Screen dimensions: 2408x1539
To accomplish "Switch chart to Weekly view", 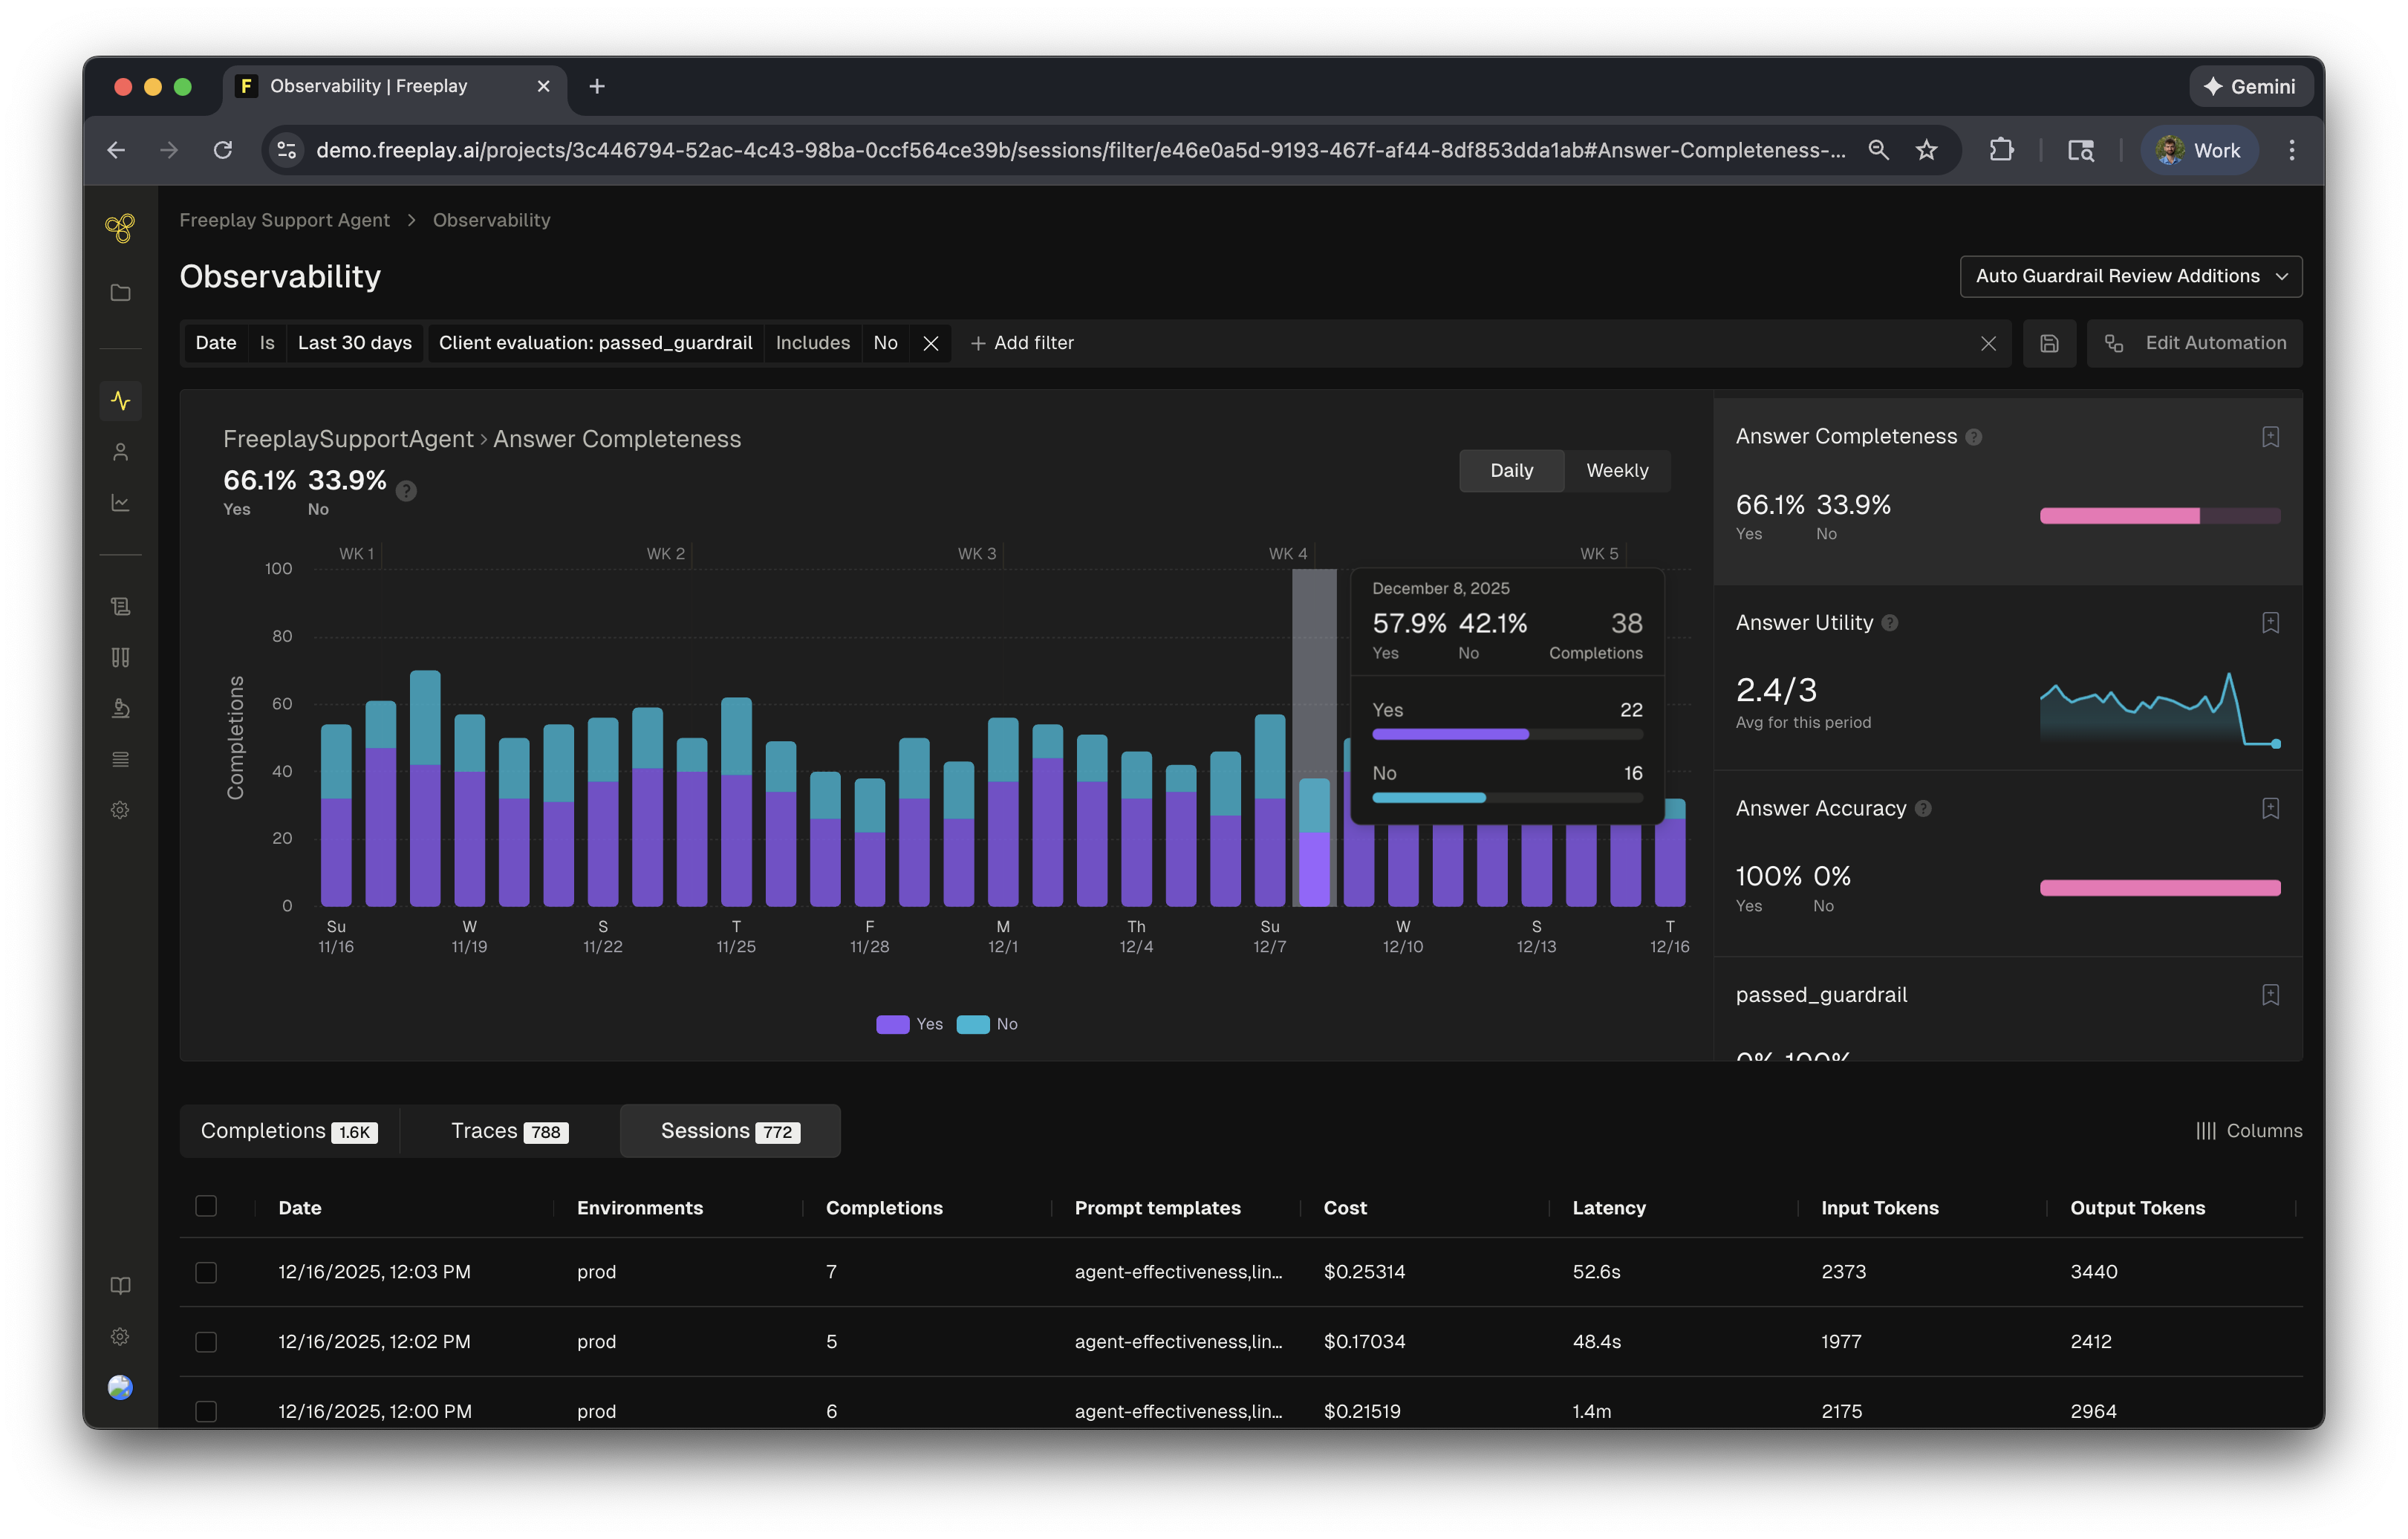I will pyautogui.click(x=1616, y=471).
